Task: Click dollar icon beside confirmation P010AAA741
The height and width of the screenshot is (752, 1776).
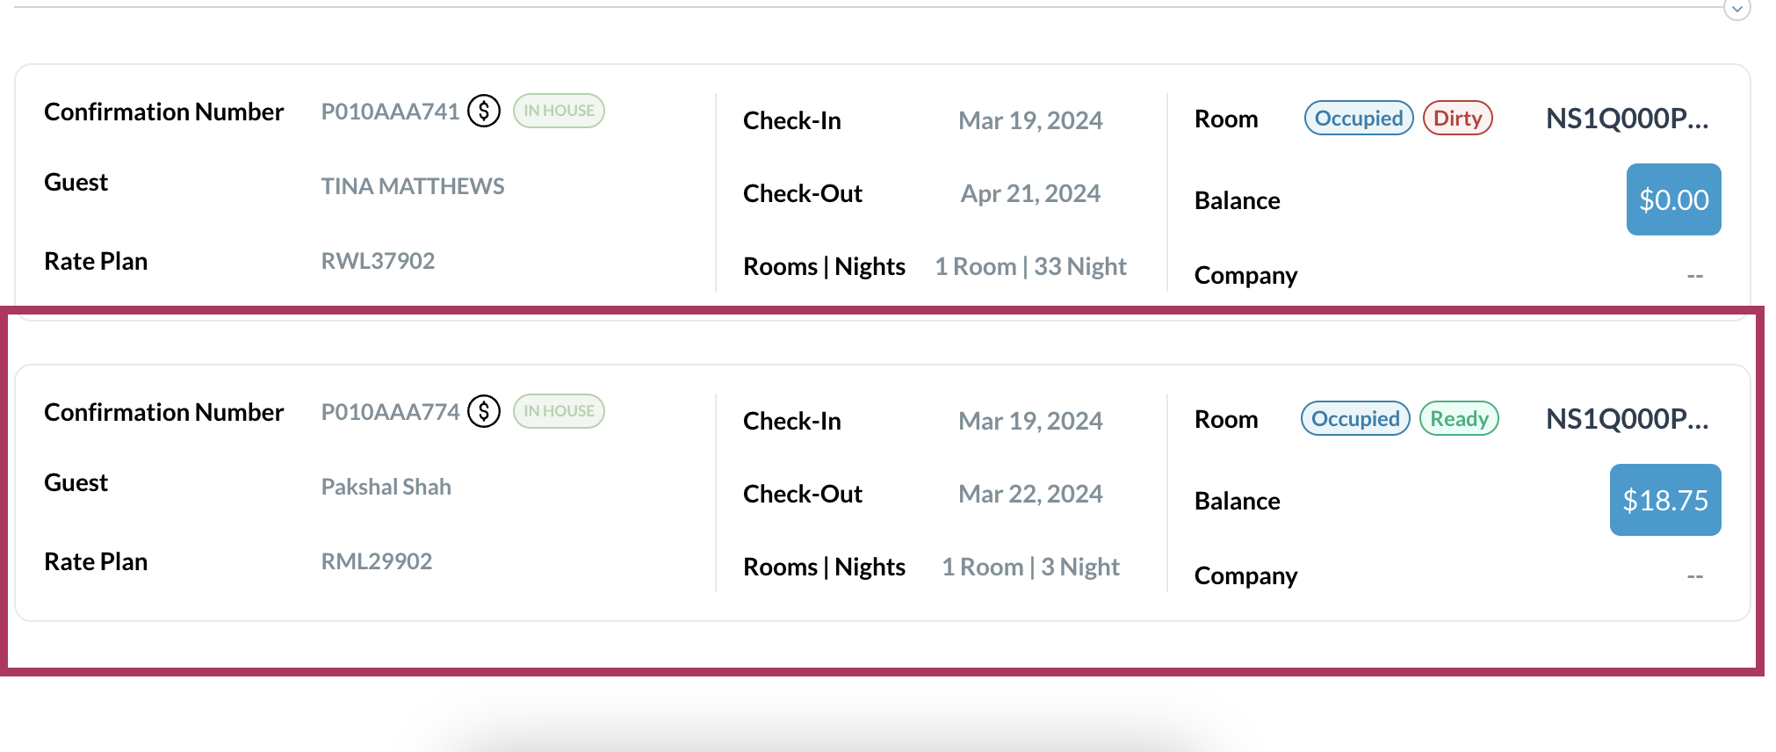Action: click(x=484, y=111)
